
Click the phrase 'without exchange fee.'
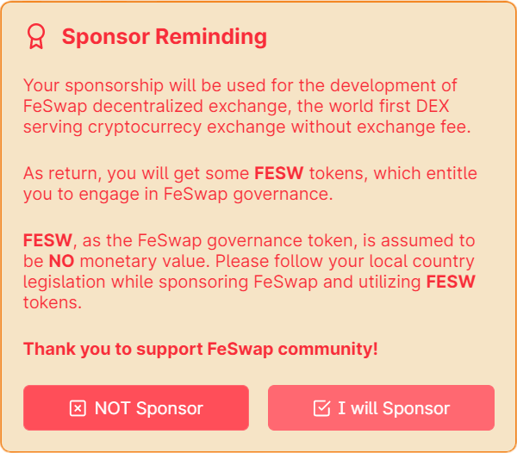[381, 127]
